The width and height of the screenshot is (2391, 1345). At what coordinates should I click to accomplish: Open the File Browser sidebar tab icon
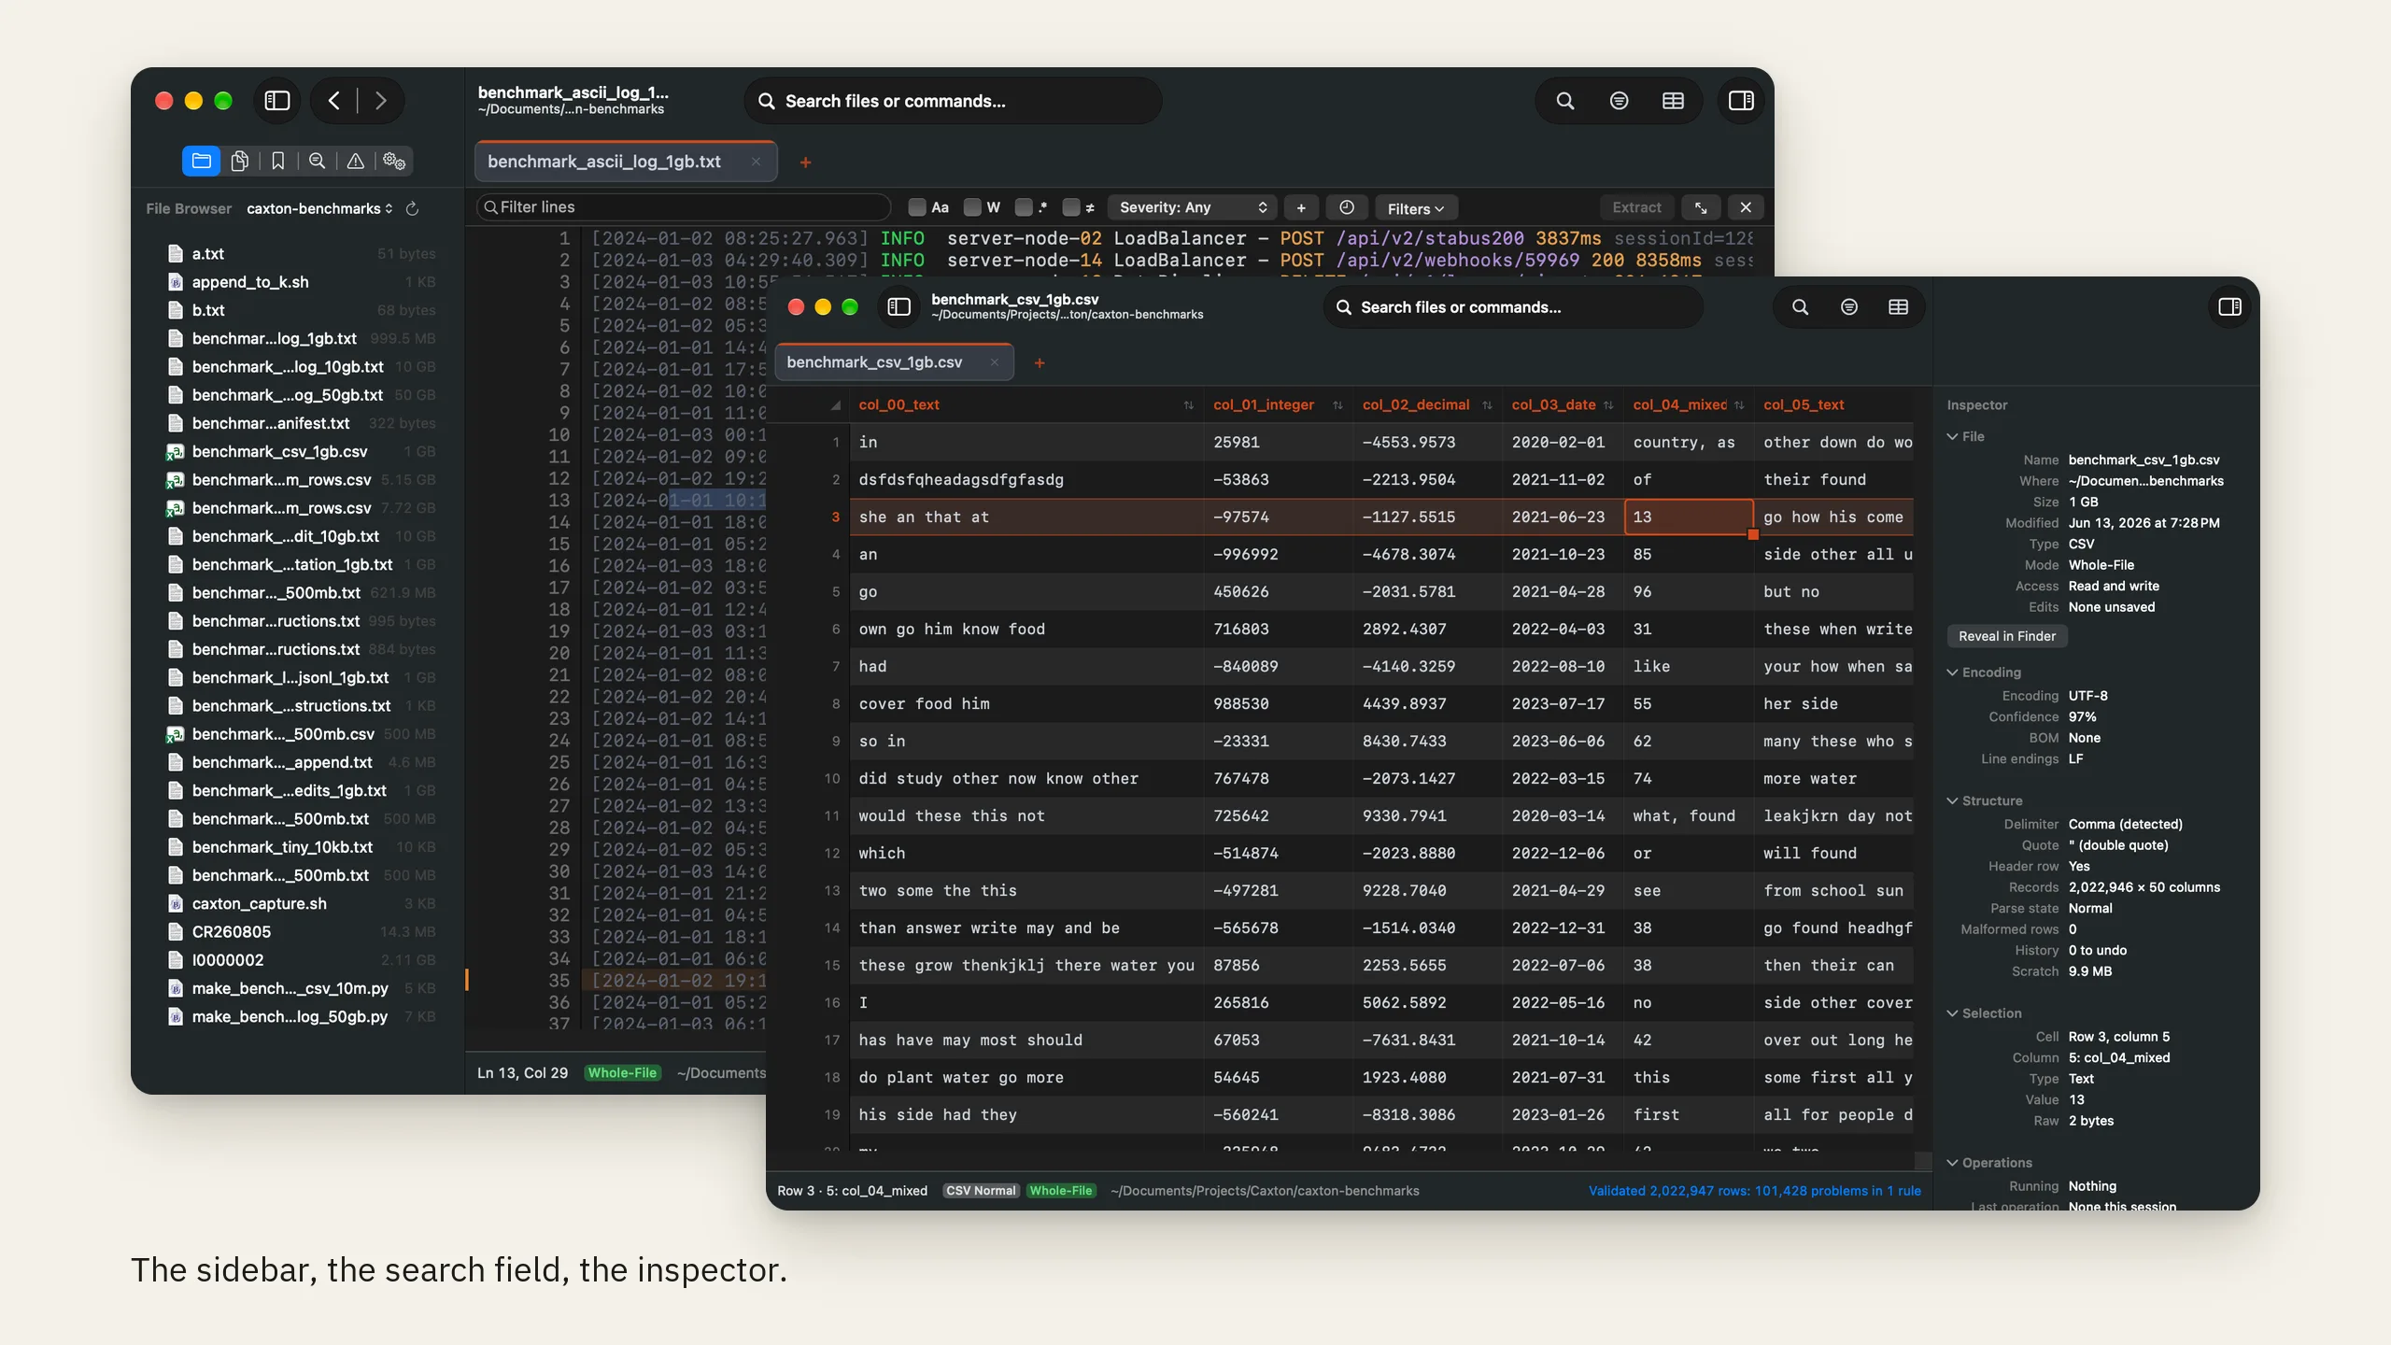201,161
